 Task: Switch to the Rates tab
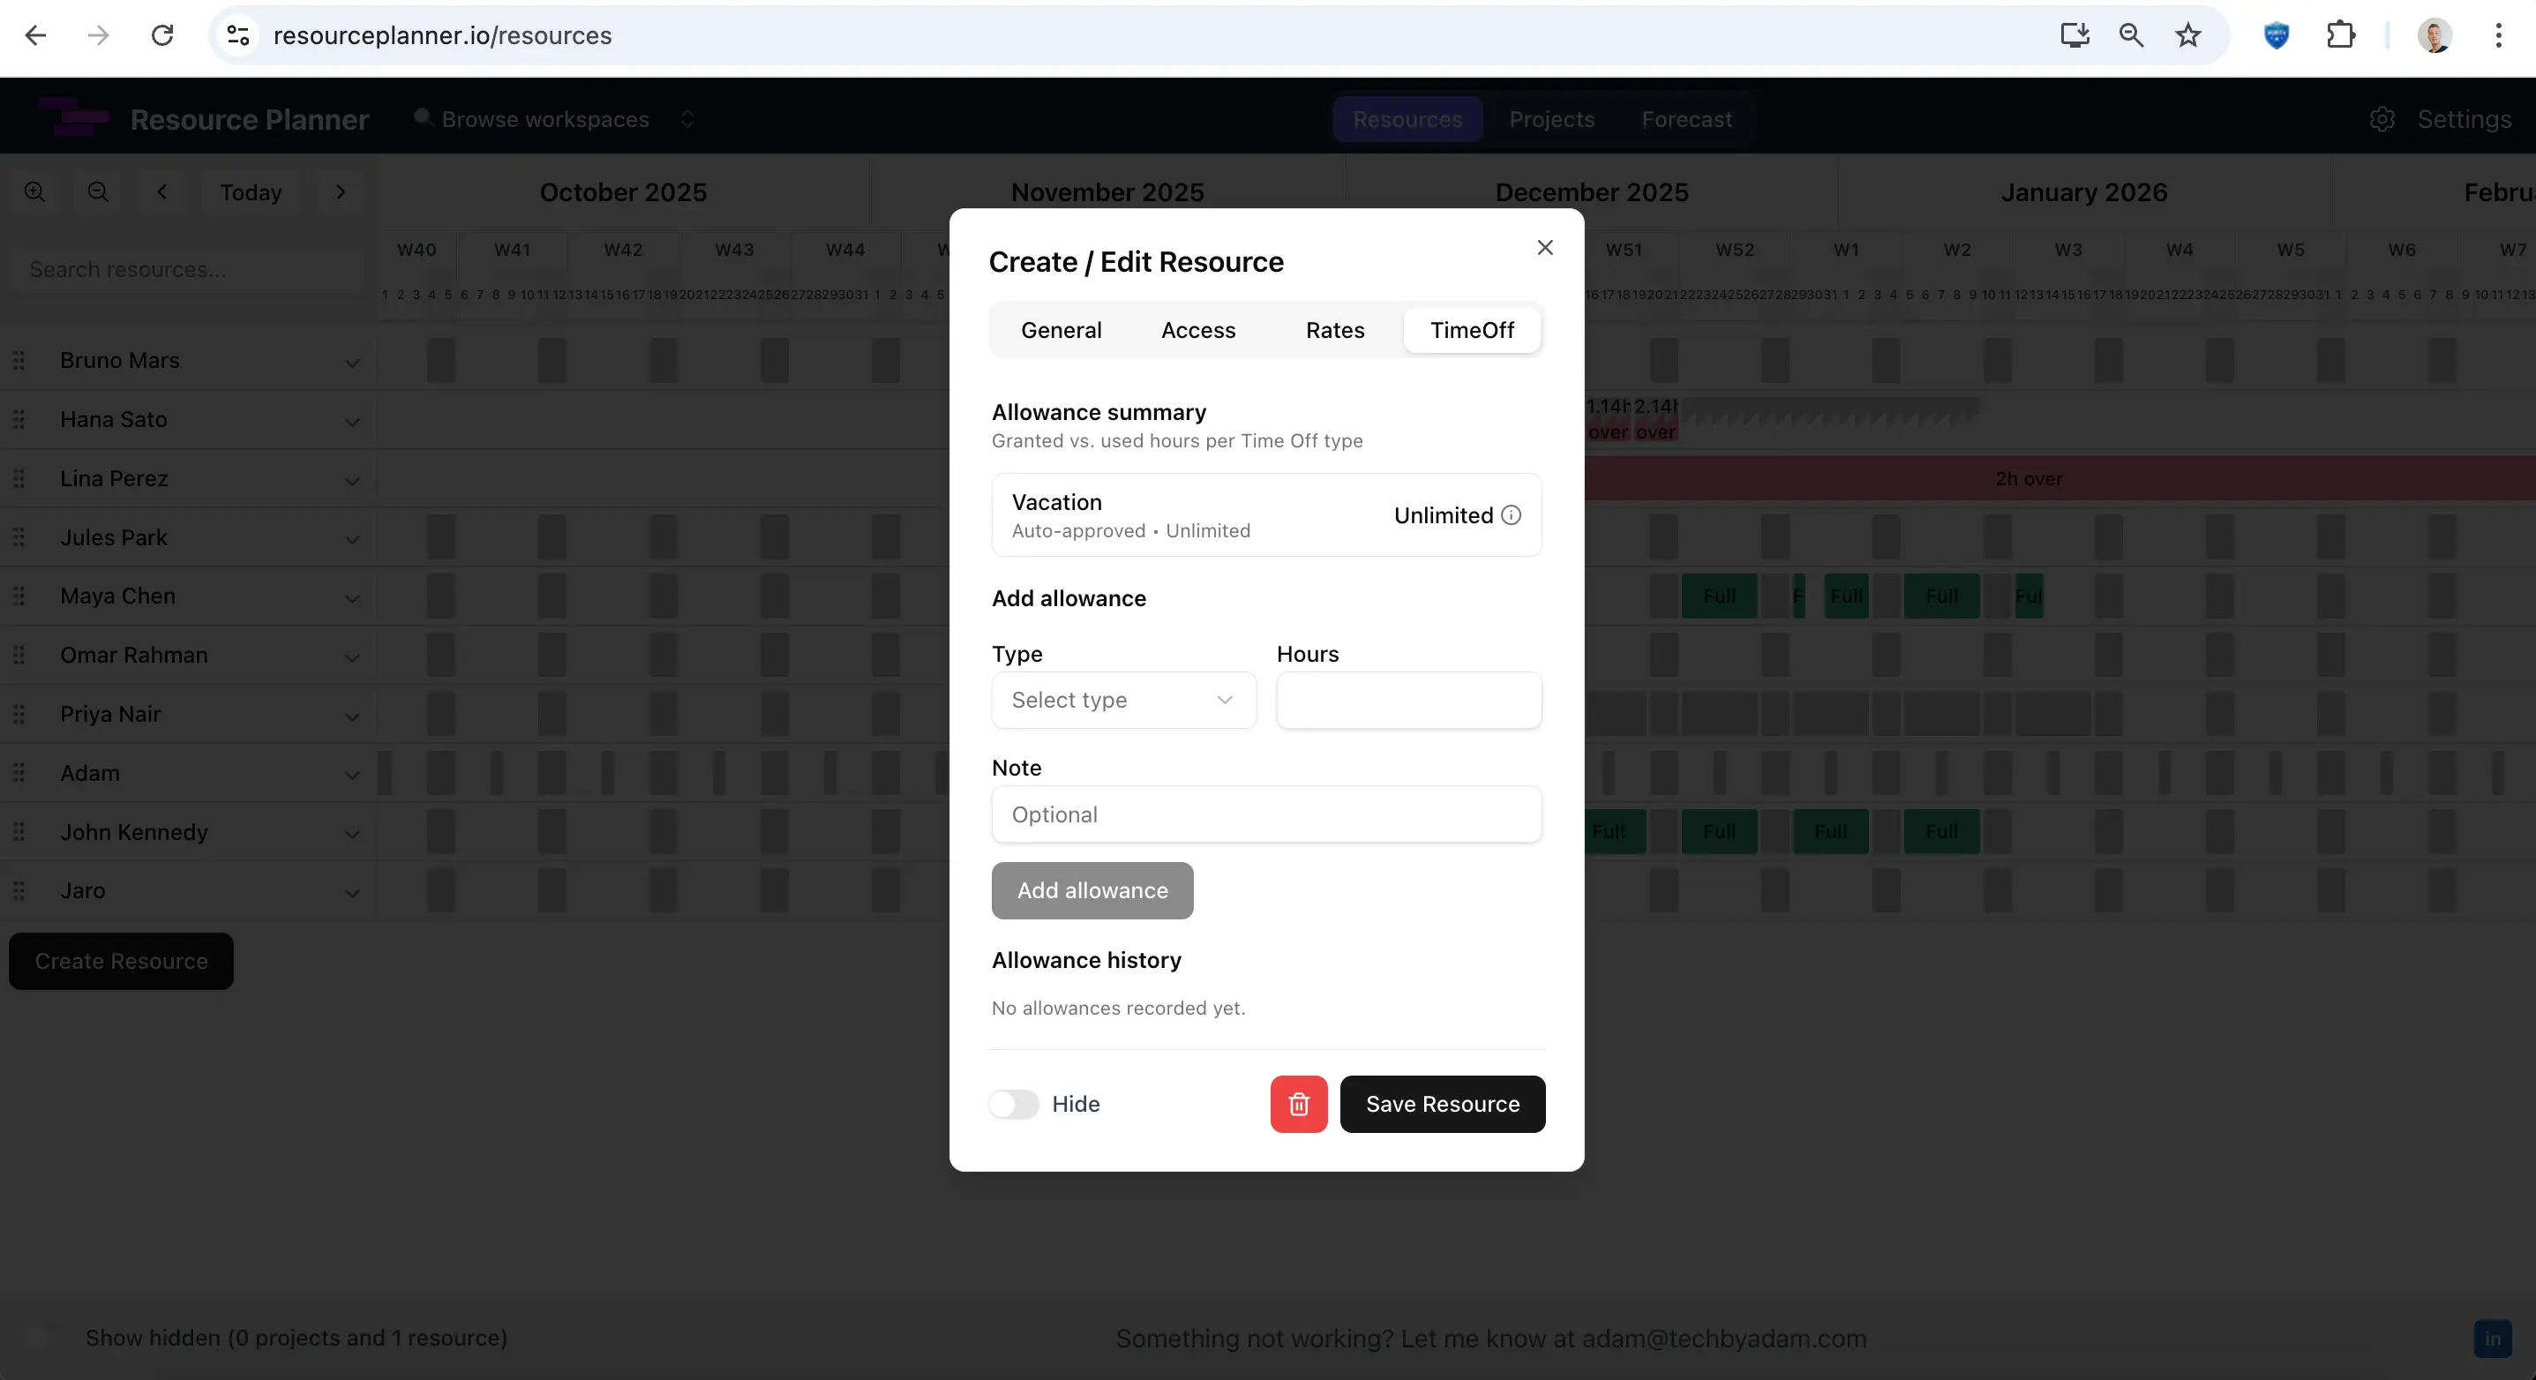(1334, 330)
